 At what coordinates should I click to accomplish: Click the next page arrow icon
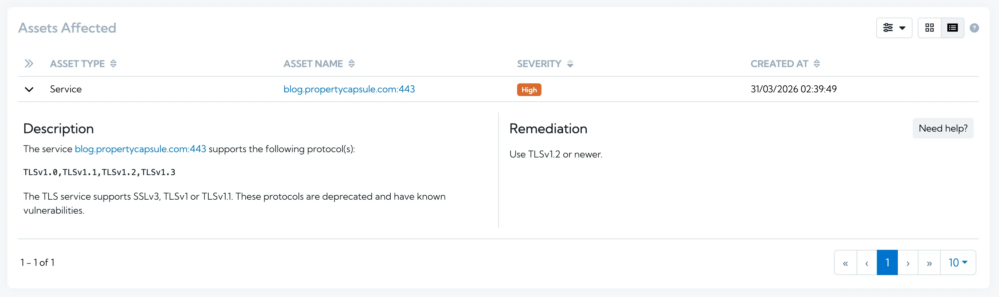[x=908, y=262]
